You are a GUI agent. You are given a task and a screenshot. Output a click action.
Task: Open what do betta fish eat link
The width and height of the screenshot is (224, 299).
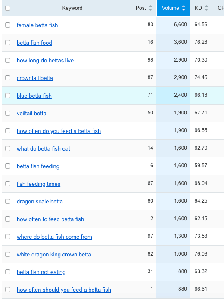click(44, 148)
